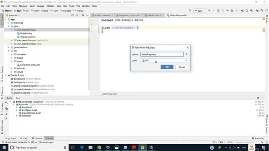Click the UTF-8 encoding in status bar
Viewport: 269px width, 151px height.
pyautogui.click(x=230, y=142)
